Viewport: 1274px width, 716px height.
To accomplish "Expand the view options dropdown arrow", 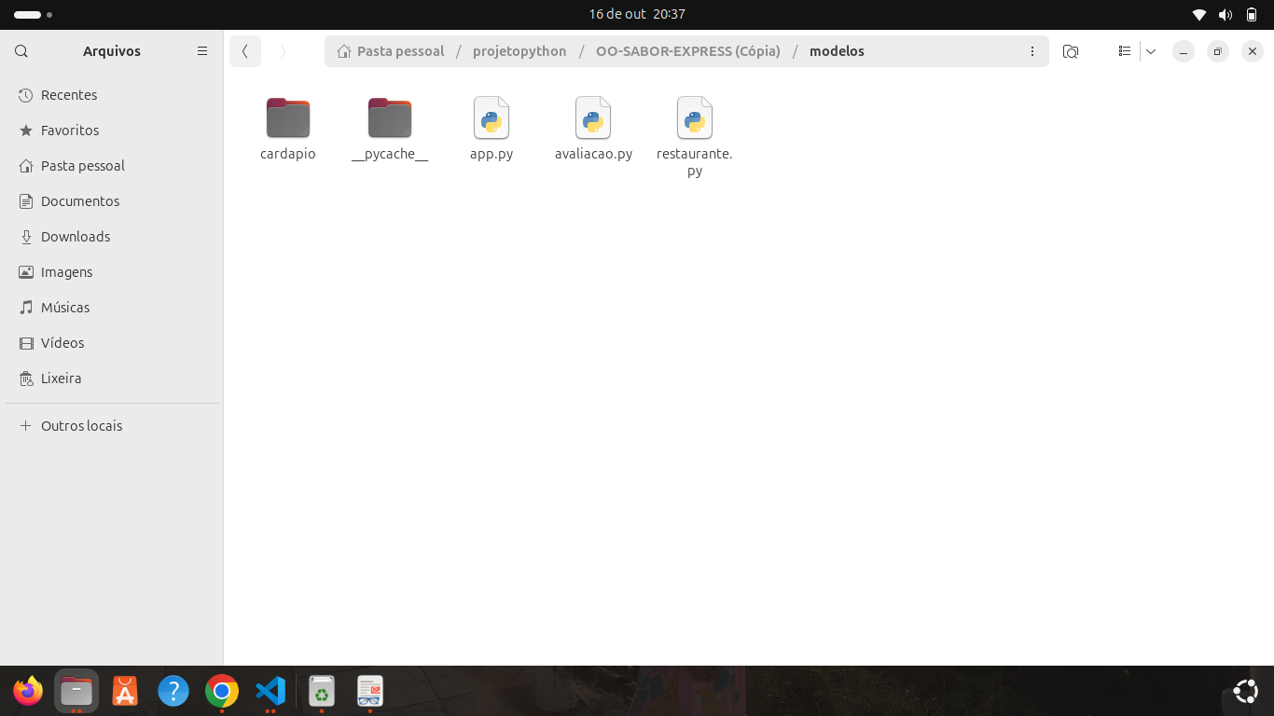I will [1151, 51].
